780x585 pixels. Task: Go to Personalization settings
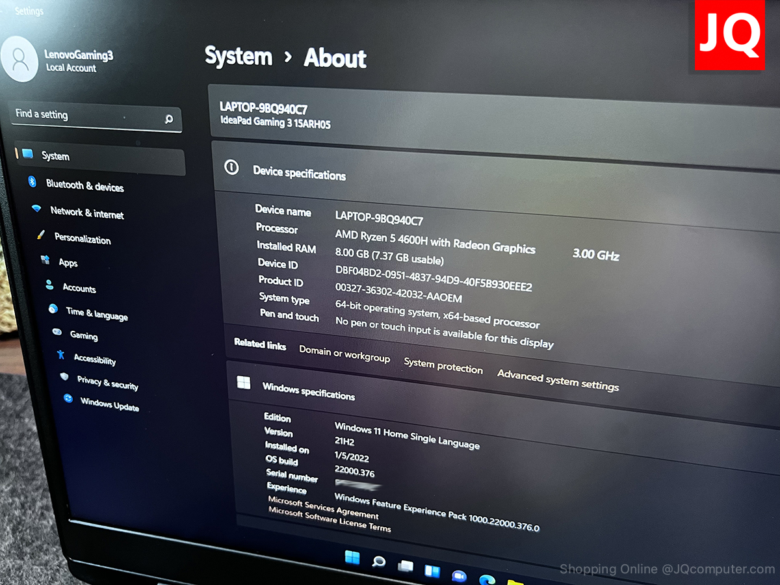[x=83, y=239]
